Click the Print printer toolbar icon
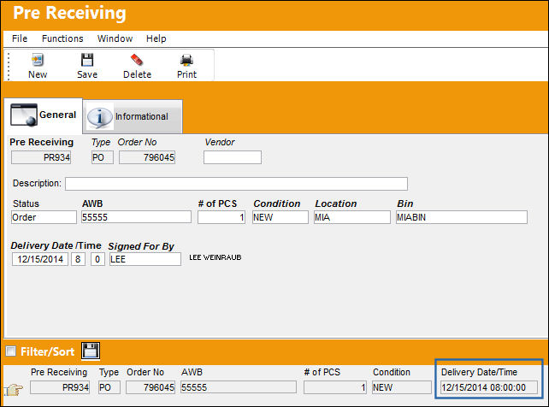Screen dimensions: 549x407 (186, 60)
